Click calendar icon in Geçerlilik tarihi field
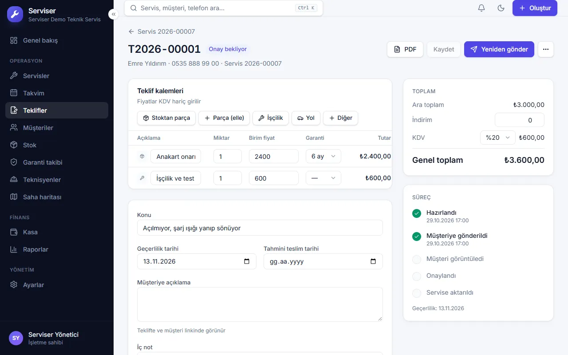This screenshot has width=568, height=355. (247, 261)
